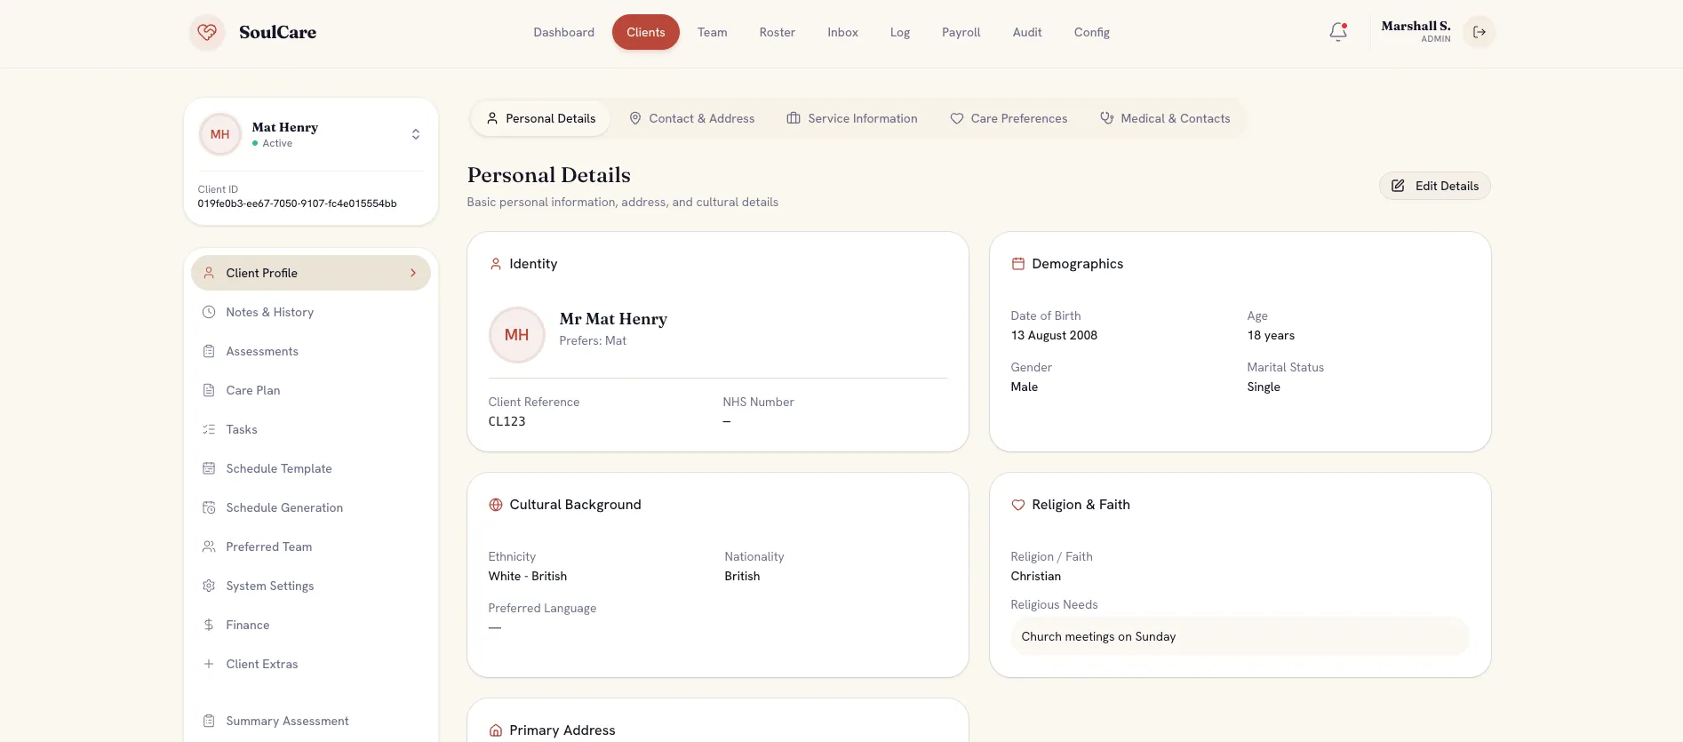Click the Contact & Address pin icon
The height and width of the screenshot is (742, 1683).
coord(635,118)
